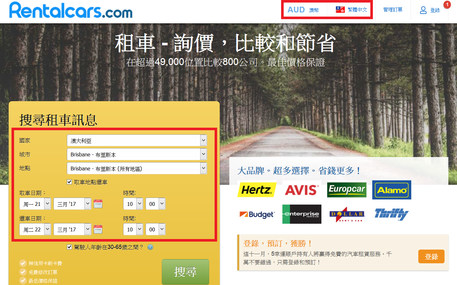Click the Rentalcars.com logo
Viewport: 457px width, 285px height.
[x=70, y=11]
